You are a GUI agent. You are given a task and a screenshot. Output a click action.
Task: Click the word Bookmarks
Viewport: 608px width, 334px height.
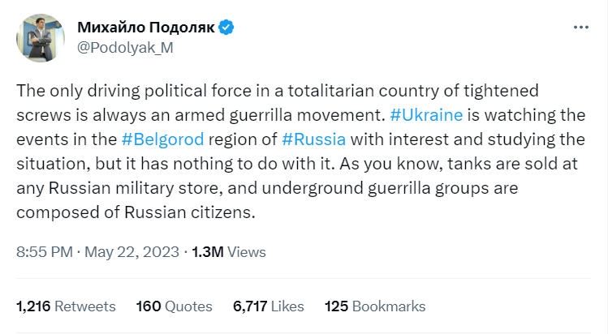coord(389,306)
